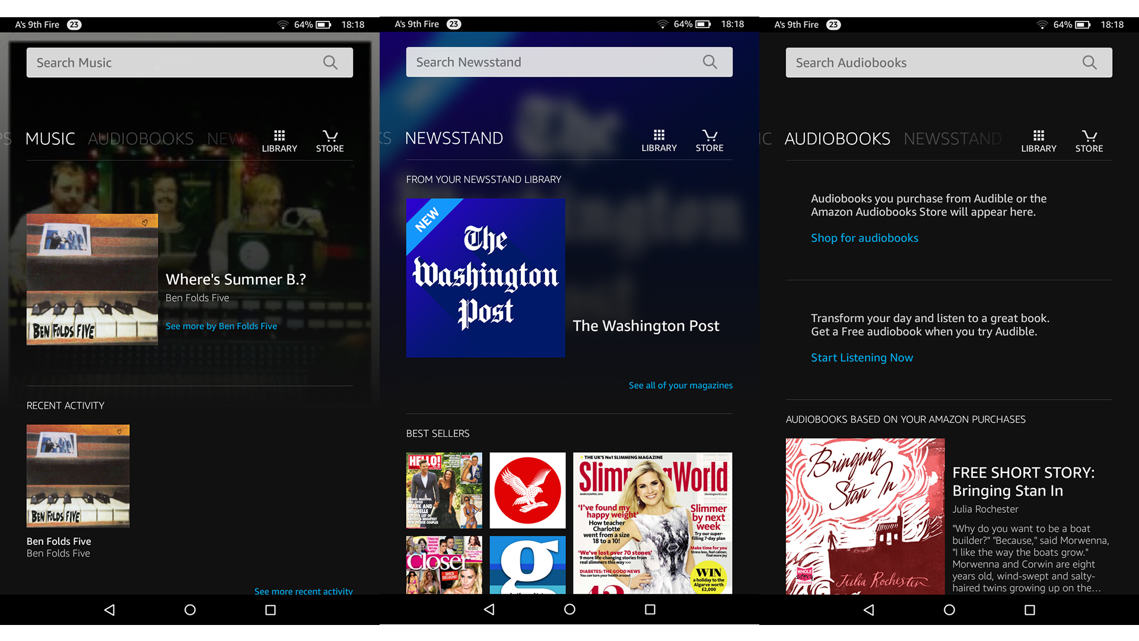Tap Recent apps button on Newsstand screen

pyautogui.click(x=650, y=609)
